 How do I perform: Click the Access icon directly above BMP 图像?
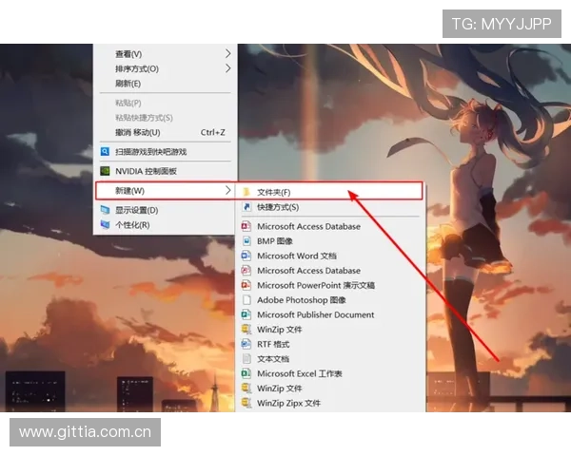246,226
